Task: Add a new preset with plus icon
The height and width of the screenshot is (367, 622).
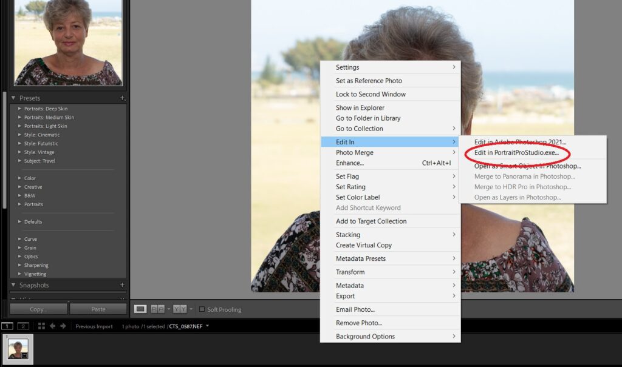Action: coord(122,98)
